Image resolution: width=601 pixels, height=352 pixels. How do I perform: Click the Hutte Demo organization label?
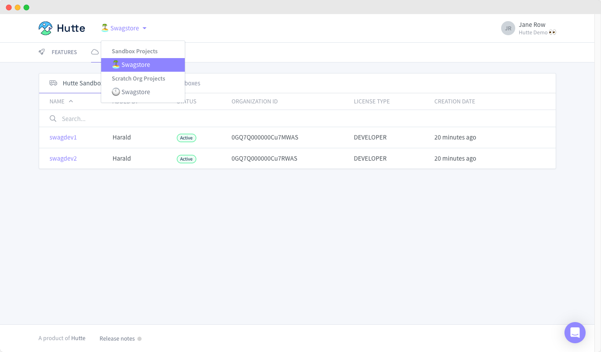click(x=537, y=33)
